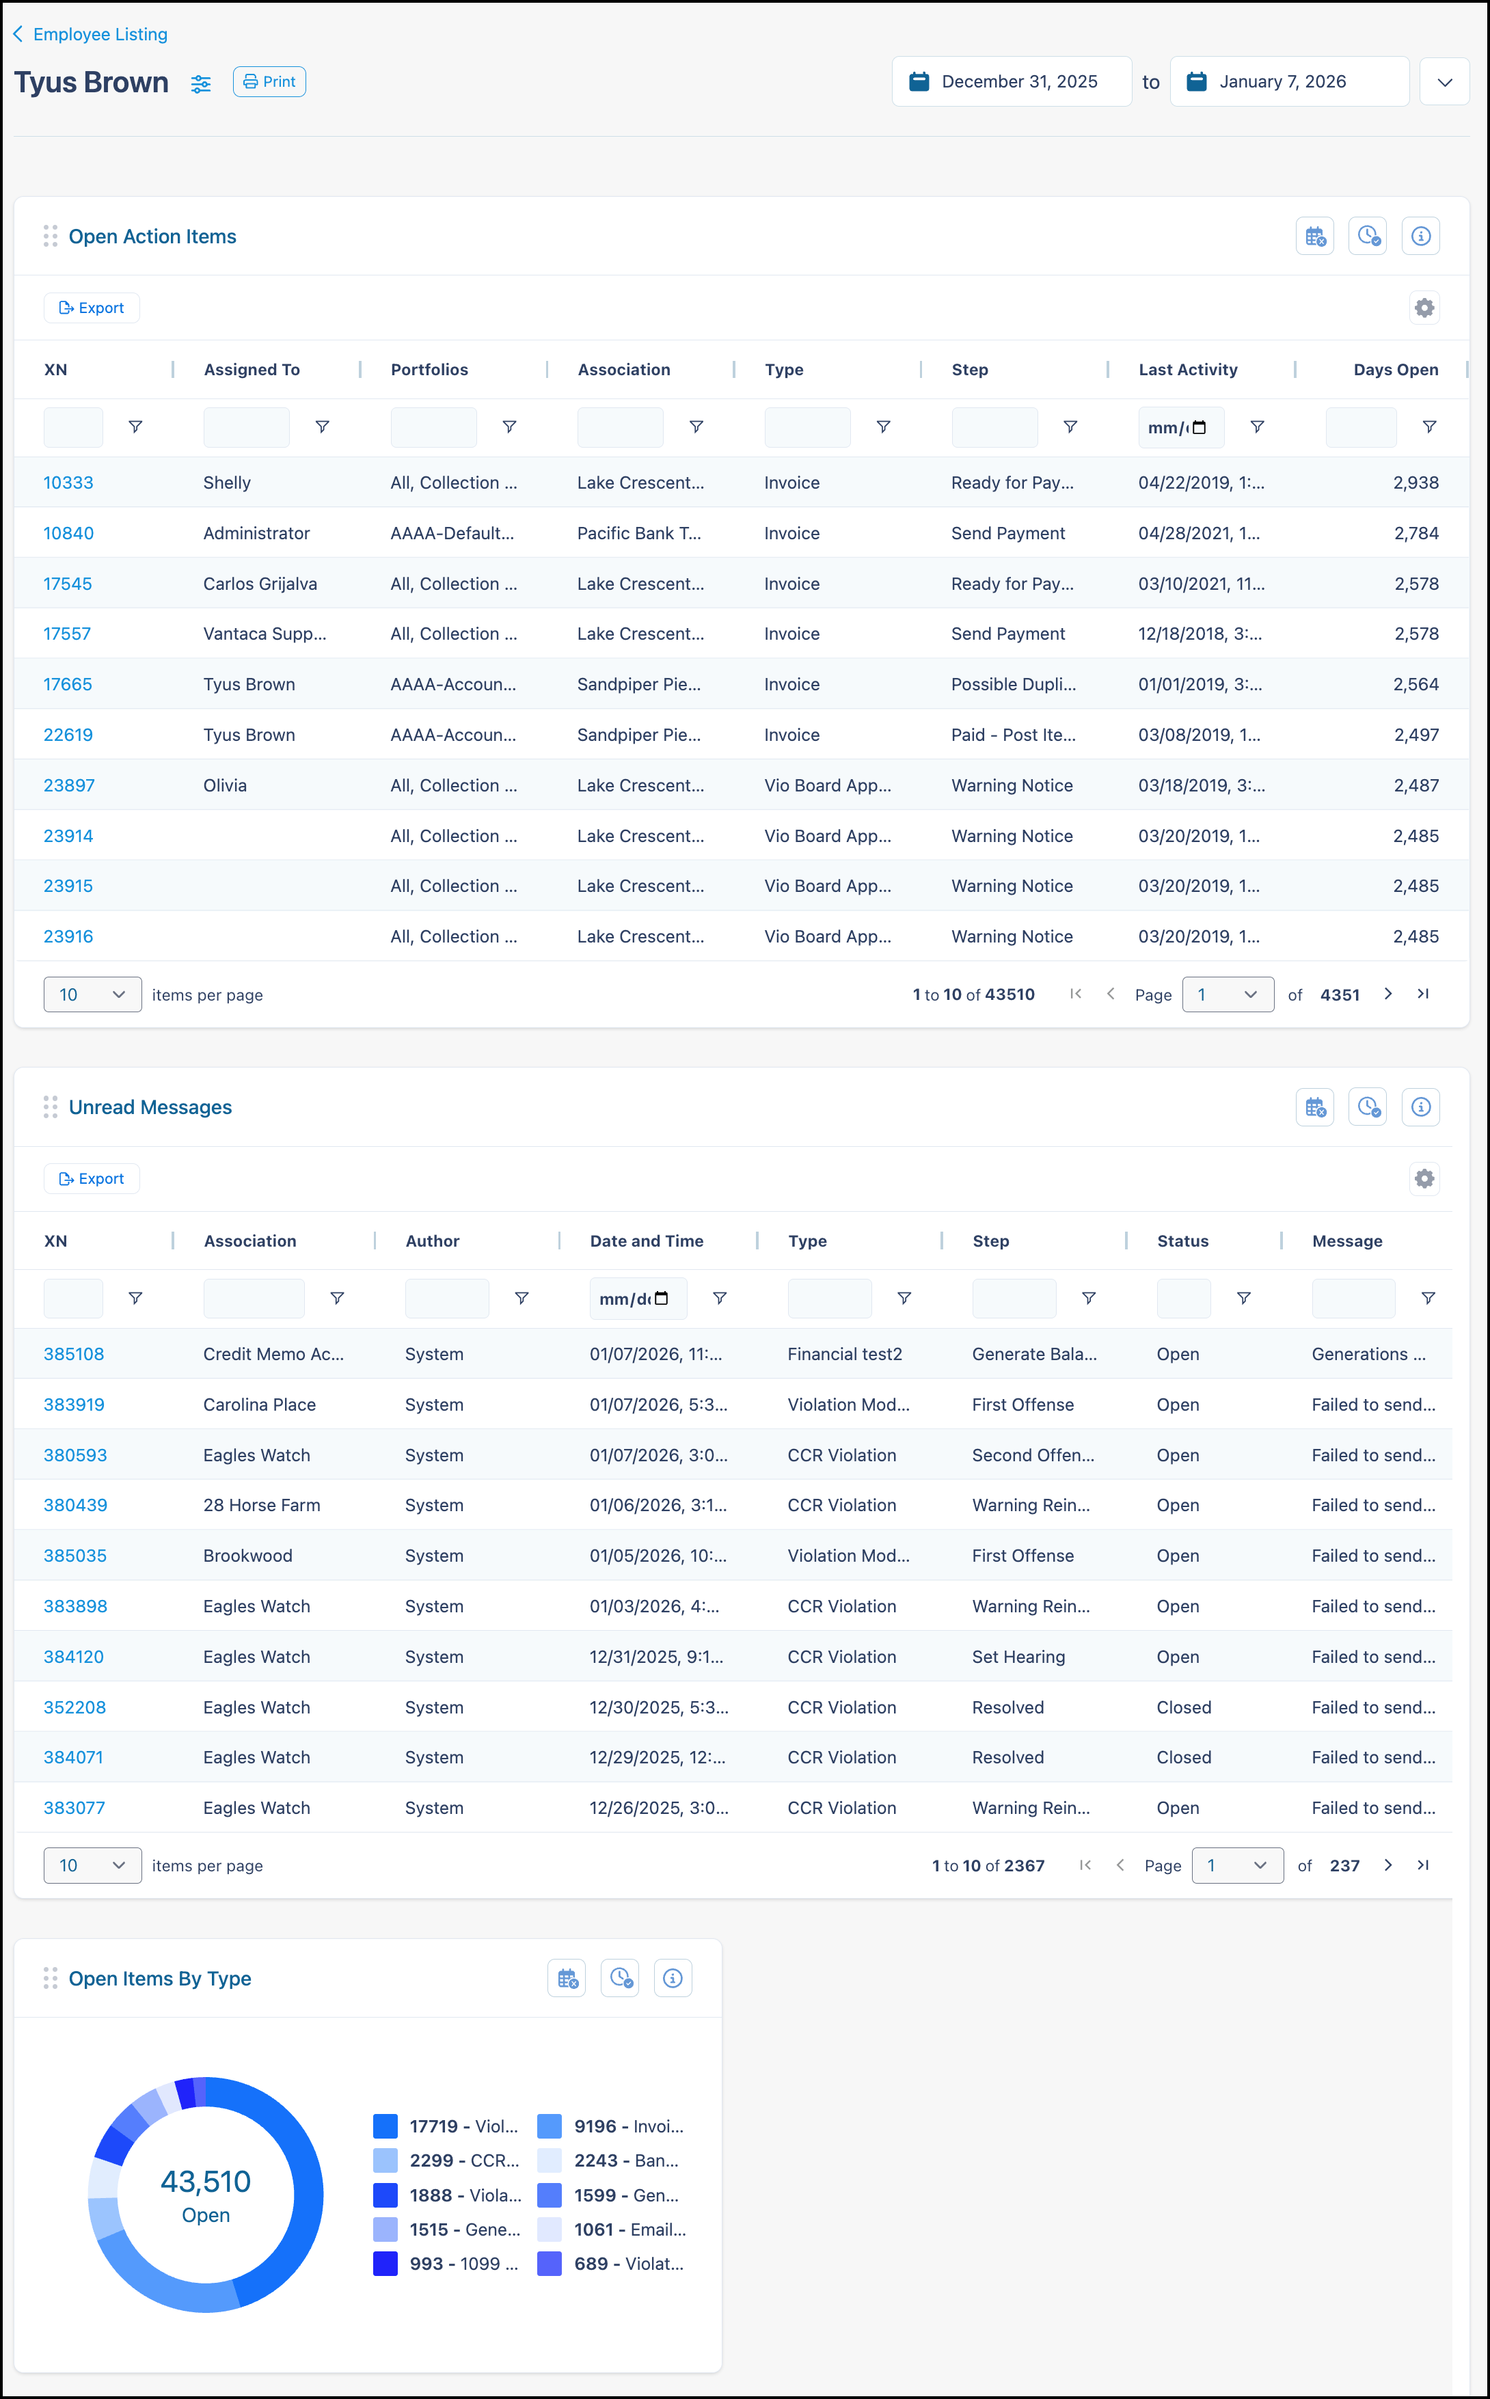
Task: Open message 383919
Action: coord(74,1405)
